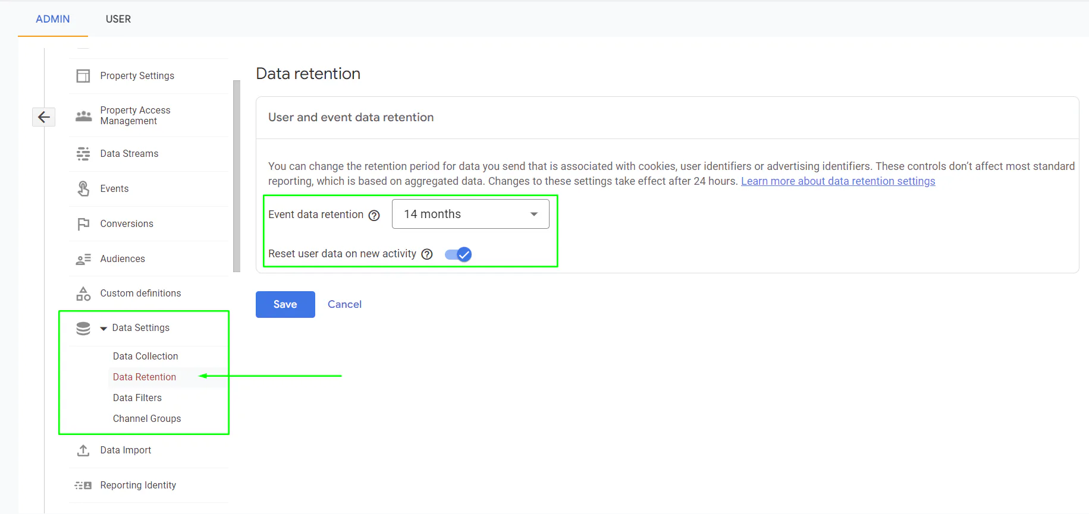The height and width of the screenshot is (514, 1089).
Task: Click the Reporting Identity icon
Action: [x=83, y=485]
